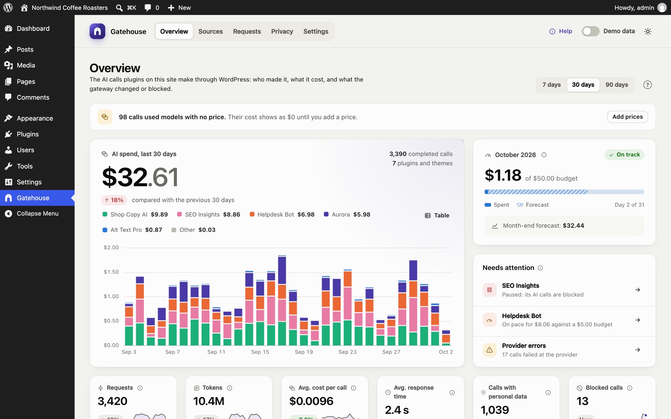Open Pages in the admin menu
Screen dimensions: 671x419
pos(37,81)
